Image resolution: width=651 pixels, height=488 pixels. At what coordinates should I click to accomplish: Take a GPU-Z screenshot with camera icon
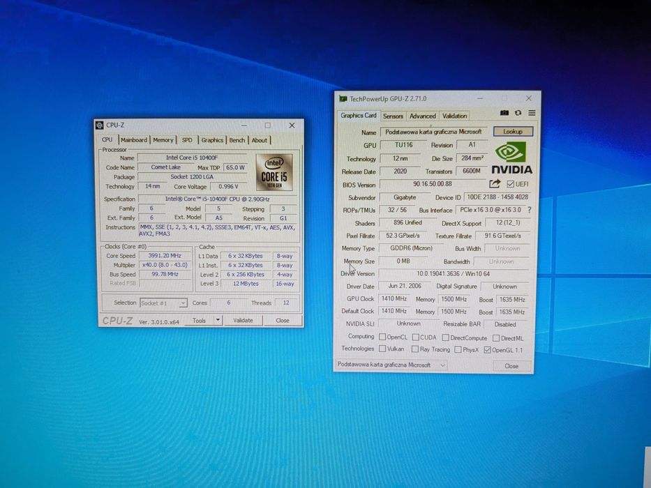click(x=504, y=113)
